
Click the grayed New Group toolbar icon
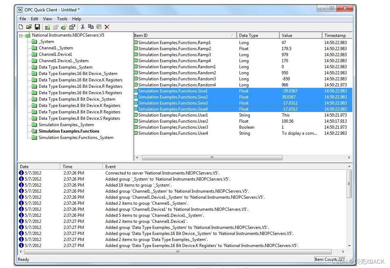[x=56, y=27]
